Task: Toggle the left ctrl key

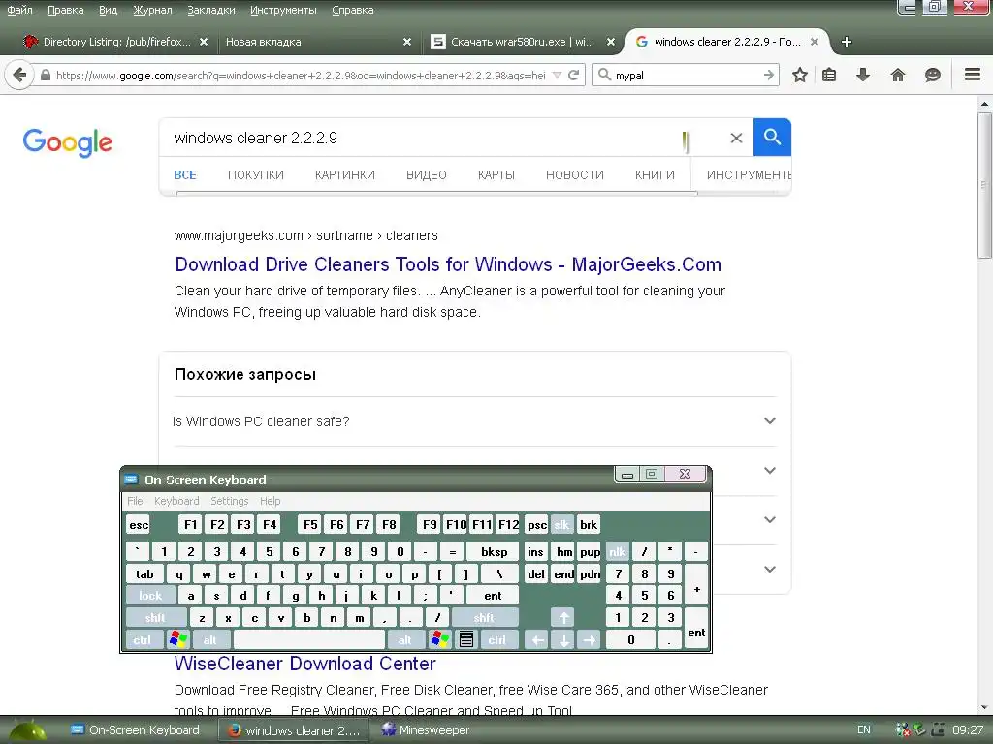Action: click(x=144, y=639)
